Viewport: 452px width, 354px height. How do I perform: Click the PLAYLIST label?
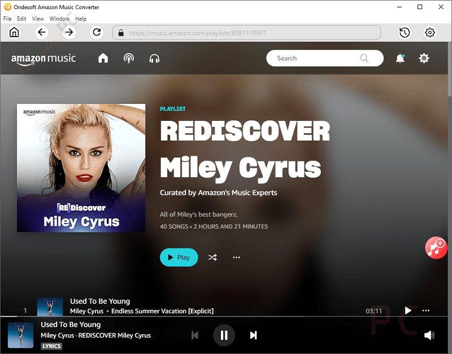pyautogui.click(x=173, y=109)
